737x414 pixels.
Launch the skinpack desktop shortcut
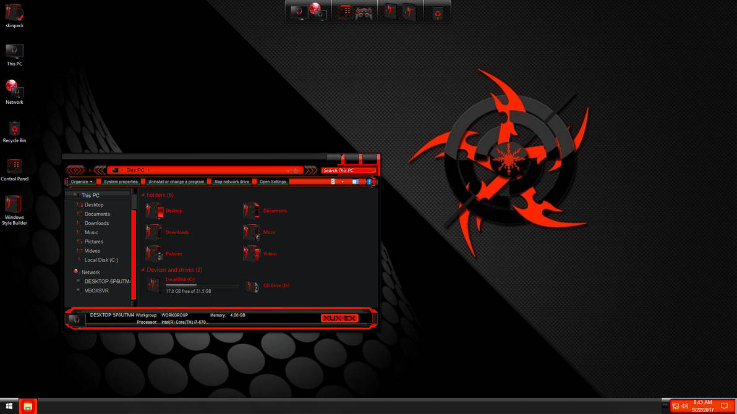[14, 14]
